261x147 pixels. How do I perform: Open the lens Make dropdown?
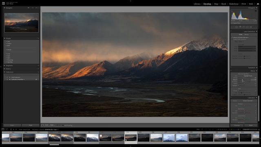[x=247, y=47]
